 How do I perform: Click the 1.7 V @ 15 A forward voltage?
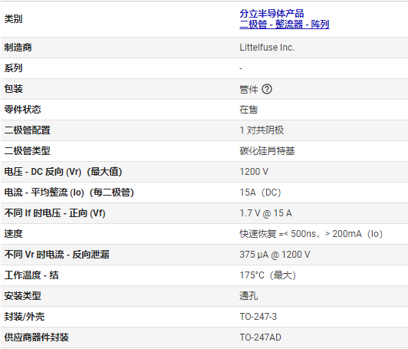click(265, 213)
